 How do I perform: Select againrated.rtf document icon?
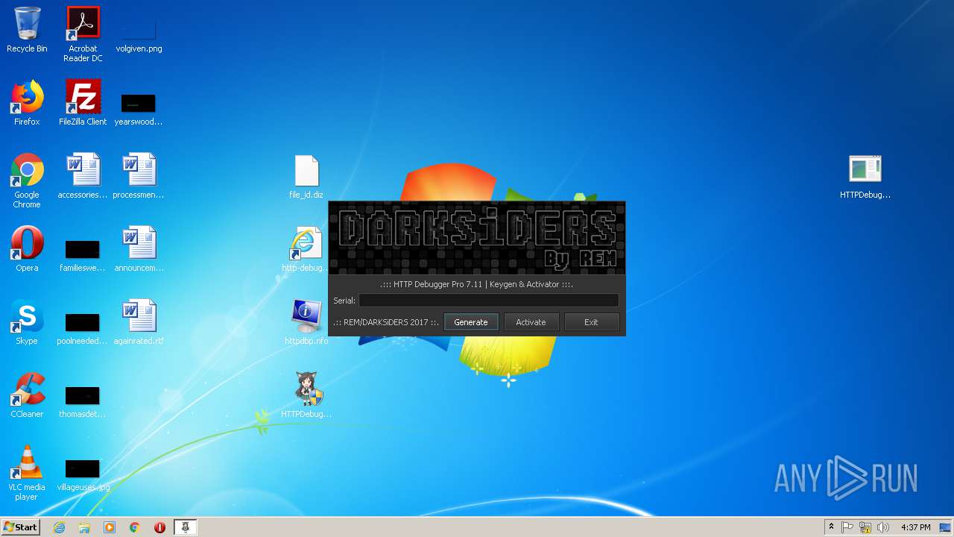(x=139, y=323)
